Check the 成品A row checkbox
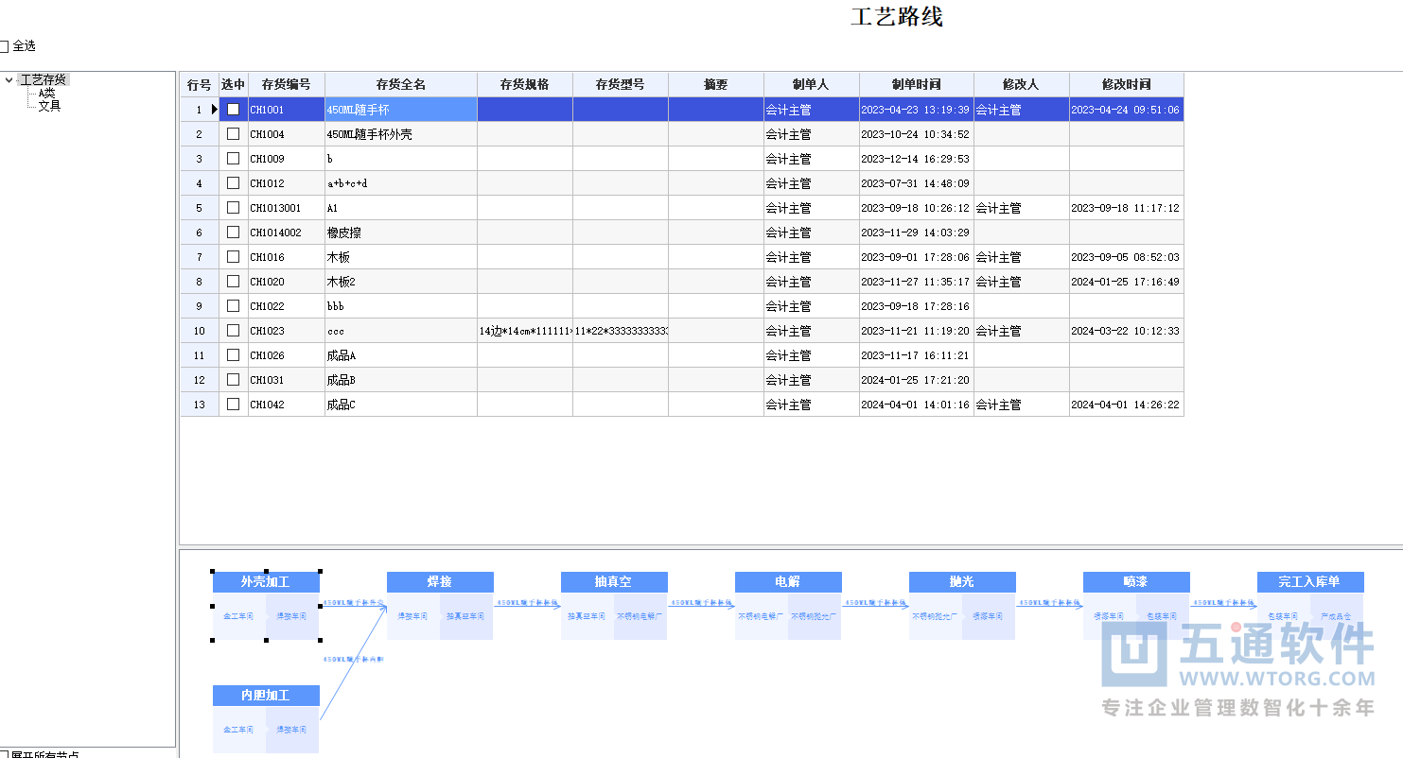1403x758 pixels. pos(233,355)
